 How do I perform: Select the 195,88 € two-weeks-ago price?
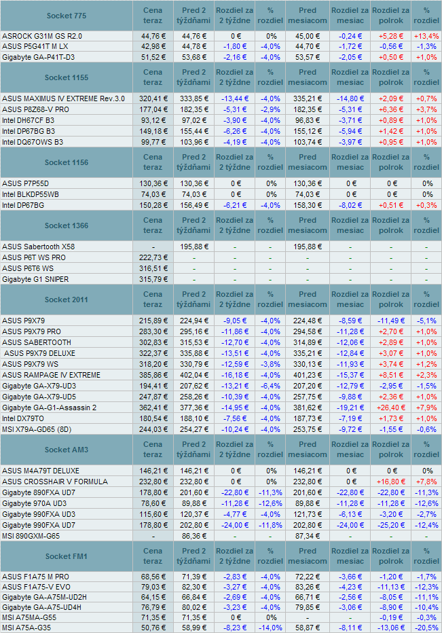point(195,247)
